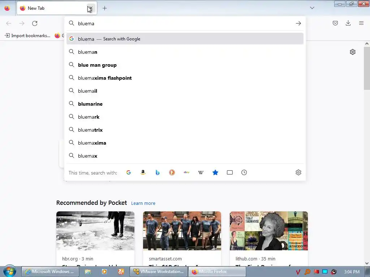Click Import bookmarks in bookmarks toolbar
This screenshot has height=277, width=370.
pos(27,36)
